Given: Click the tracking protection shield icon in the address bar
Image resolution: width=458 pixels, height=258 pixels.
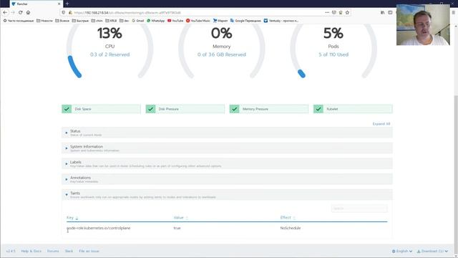Looking at the screenshot, I should click(64, 13).
